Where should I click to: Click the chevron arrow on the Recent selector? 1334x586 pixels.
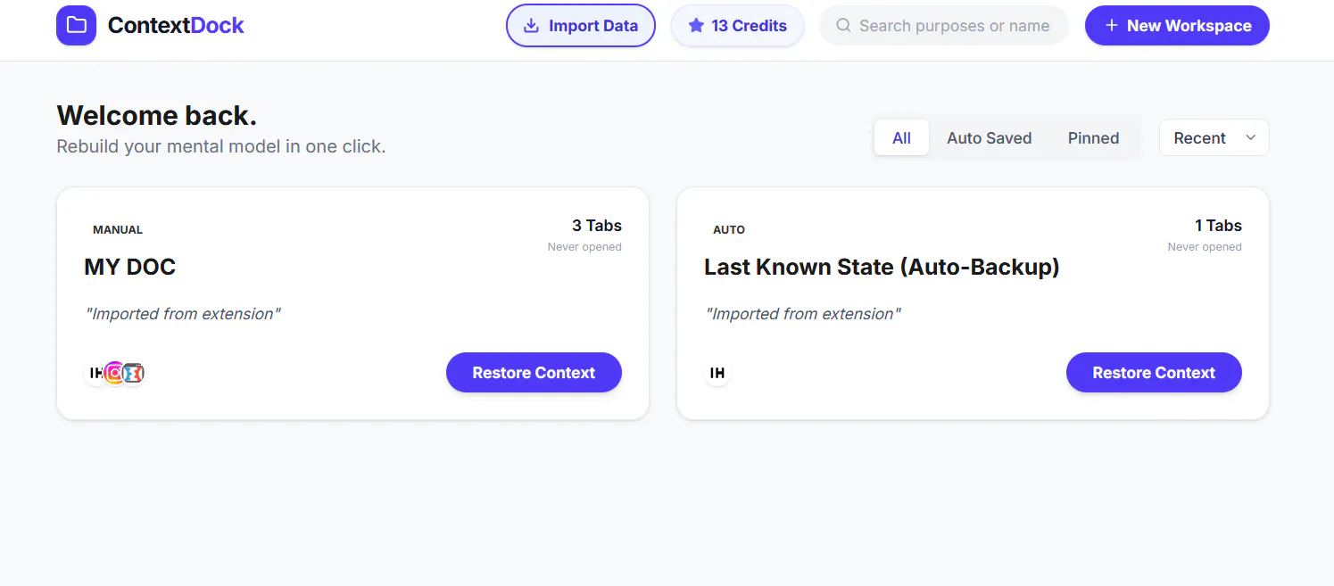pyautogui.click(x=1250, y=137)
